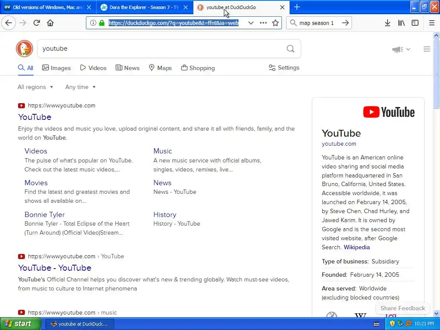The height and width of the screenshot is (330, 440).
Task: Switch to News results
Action: pyautogui.click(x=127, y=68)
